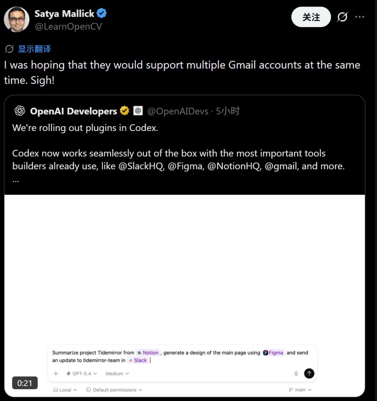Click the microphone icon in the prompt box
Screen dimensions: 377x401
coord(296,373)
